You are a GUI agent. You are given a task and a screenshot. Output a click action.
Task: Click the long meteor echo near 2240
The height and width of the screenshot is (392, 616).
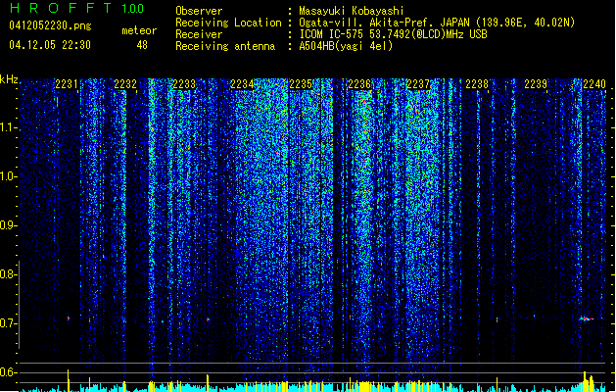[587, 318]
